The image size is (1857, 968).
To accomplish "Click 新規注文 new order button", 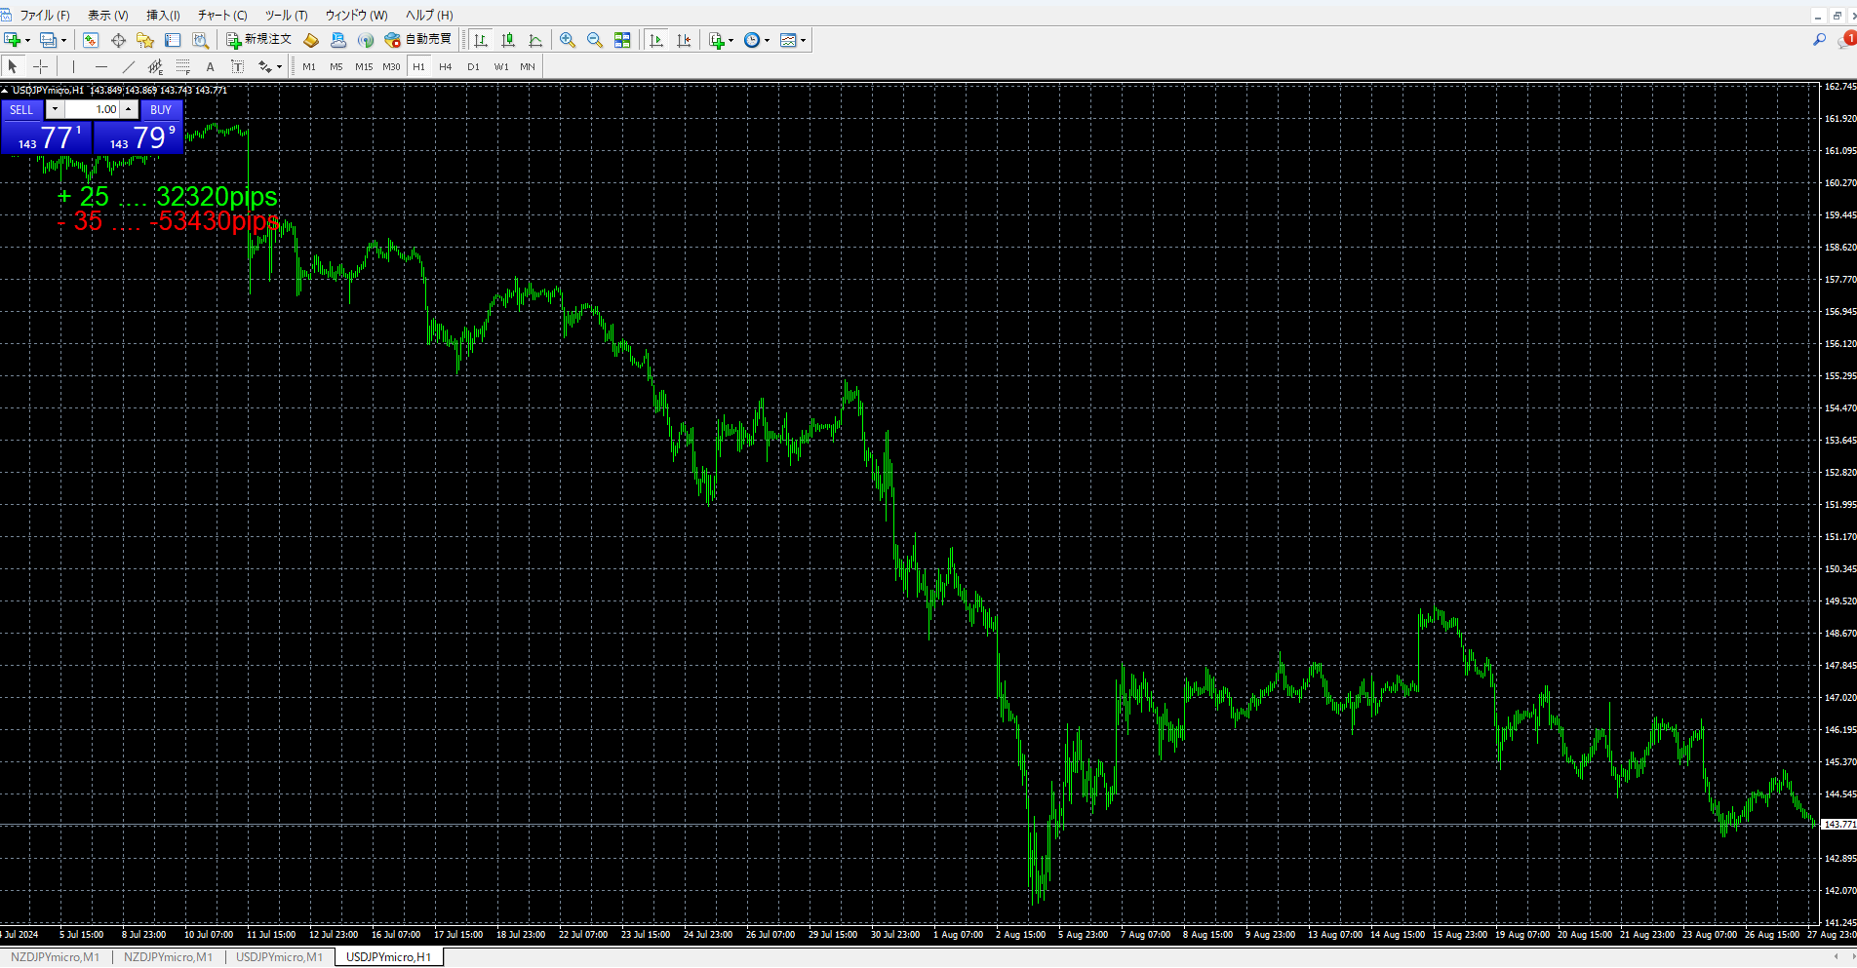I will point(259,40).
